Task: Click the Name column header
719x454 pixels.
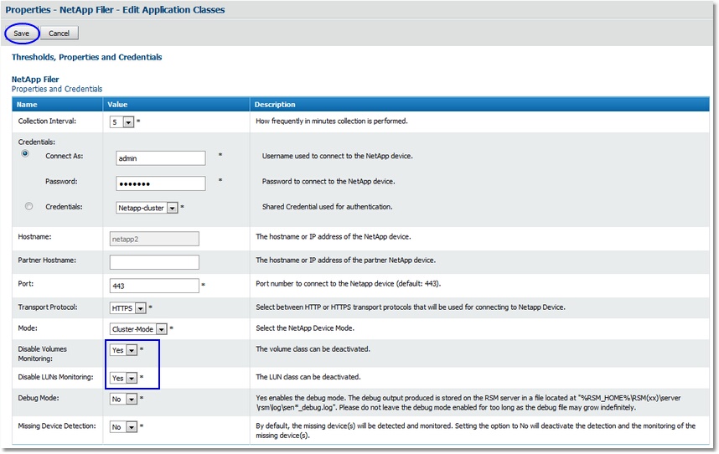Action: (x=57, y=105)
